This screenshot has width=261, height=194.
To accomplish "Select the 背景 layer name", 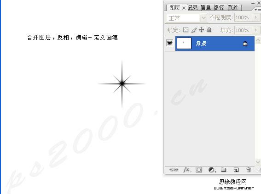I will [x=201, y=44].
